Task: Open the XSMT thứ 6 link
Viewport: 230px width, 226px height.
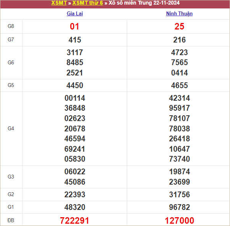Action: click(x=87, y=3)
